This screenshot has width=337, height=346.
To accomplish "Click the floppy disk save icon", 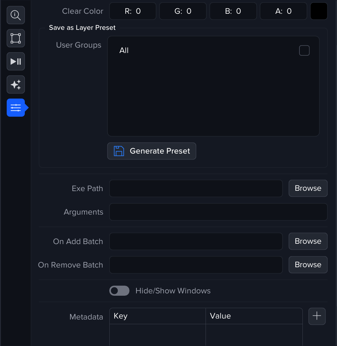I will 119,151.
